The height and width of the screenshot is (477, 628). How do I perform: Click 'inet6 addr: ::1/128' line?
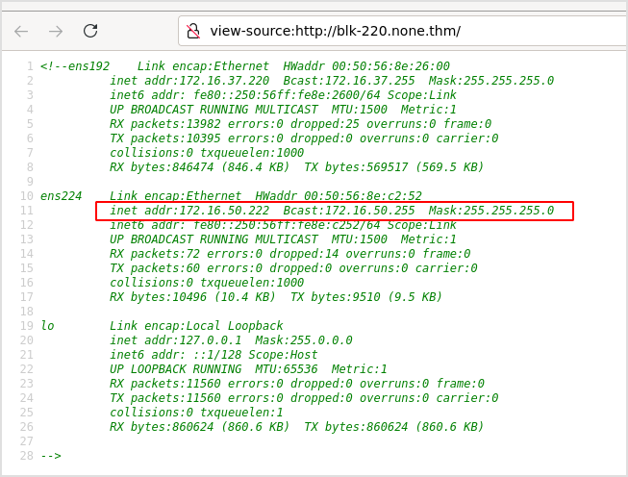pyautogui.click(x=214, y=355)
